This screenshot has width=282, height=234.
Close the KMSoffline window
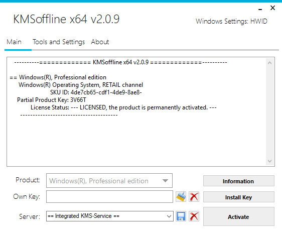pyautogui.click(x=272, y=8)
